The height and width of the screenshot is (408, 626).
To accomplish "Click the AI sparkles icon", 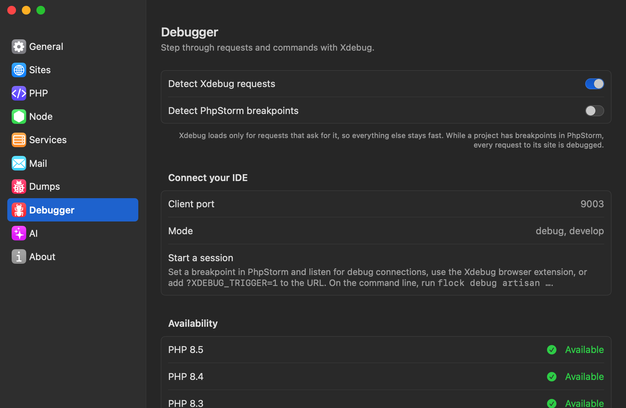I will [x=19, y=233].
